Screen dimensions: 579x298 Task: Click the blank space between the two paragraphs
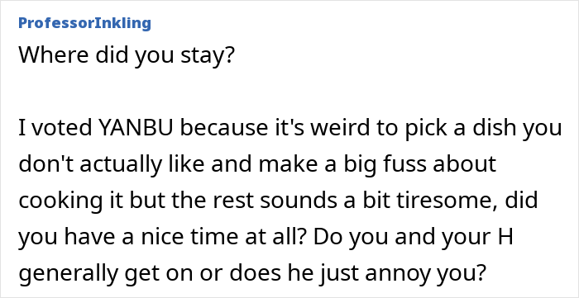point(289,92)
